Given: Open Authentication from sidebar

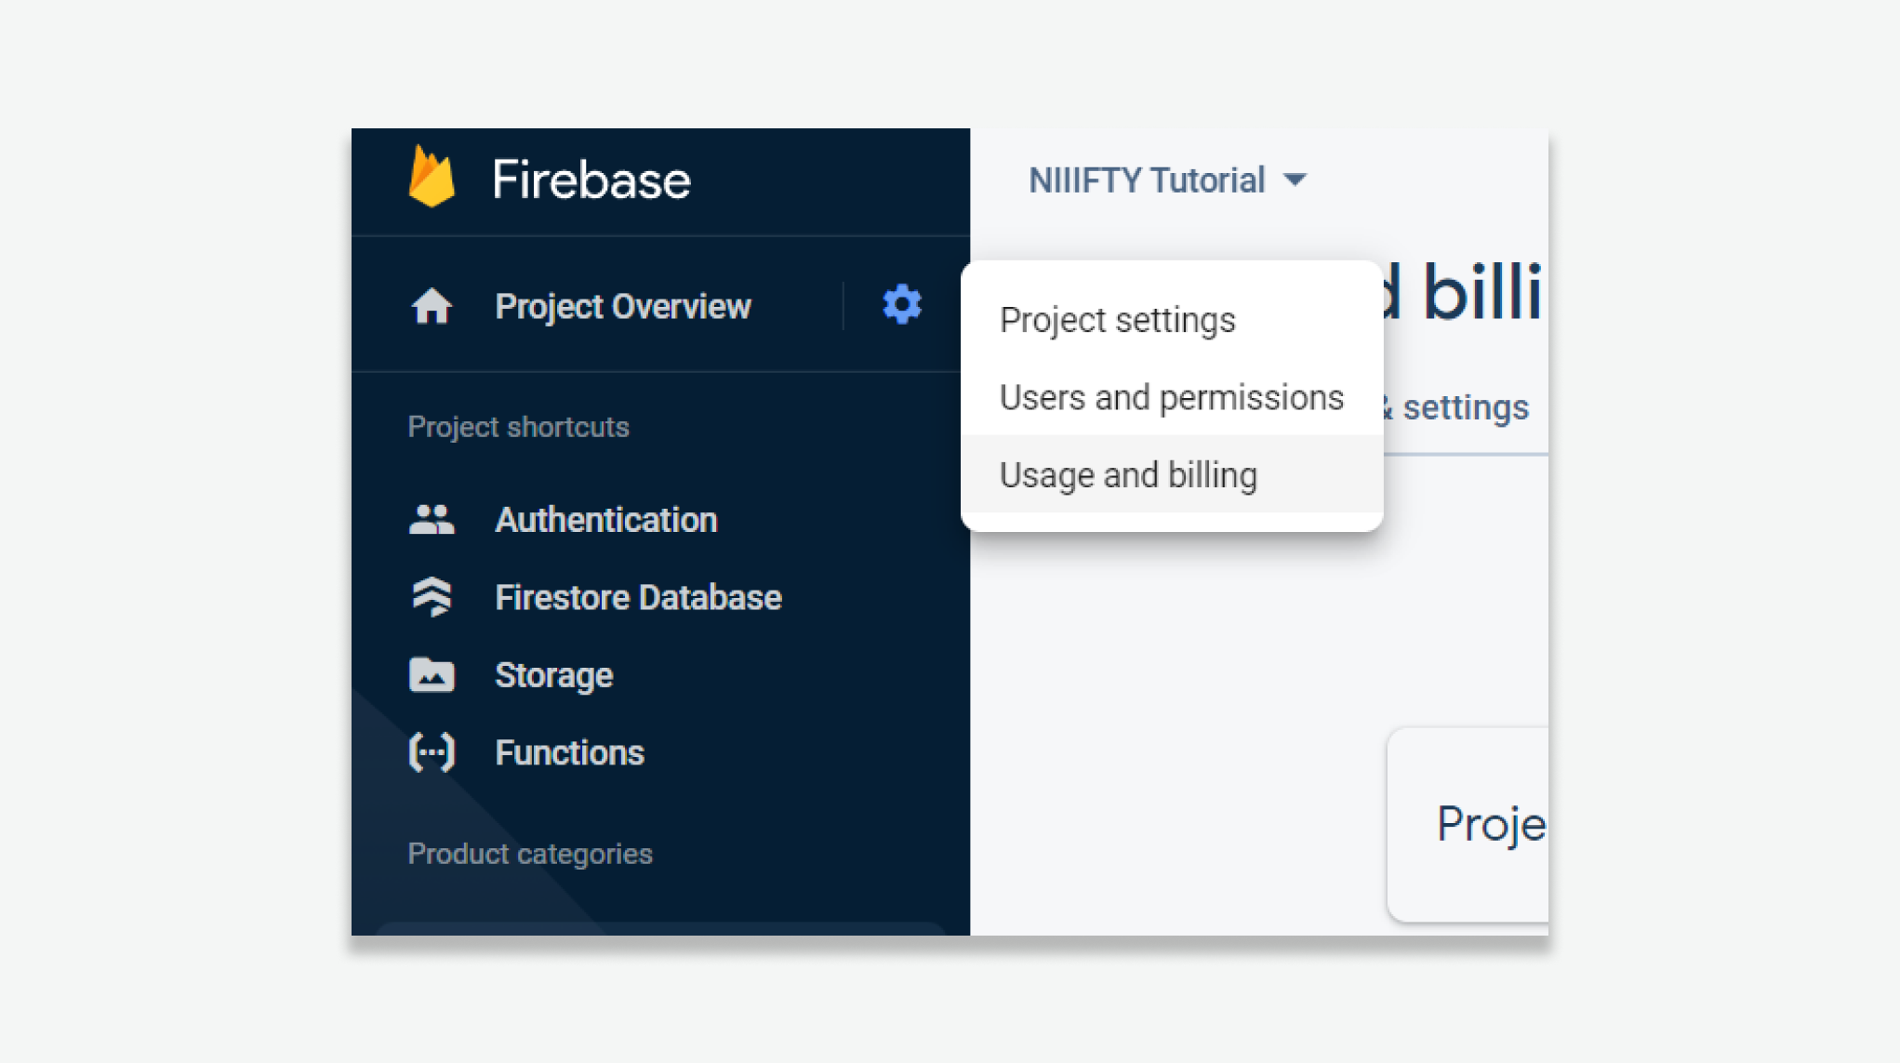Looking at the screenshot, I should [x=605, y=520].
